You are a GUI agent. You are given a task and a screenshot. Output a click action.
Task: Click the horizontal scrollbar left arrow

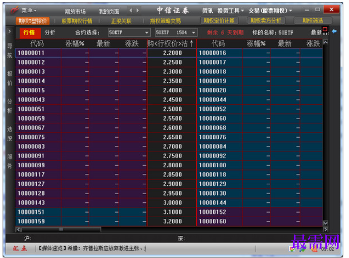coord(18,229)
